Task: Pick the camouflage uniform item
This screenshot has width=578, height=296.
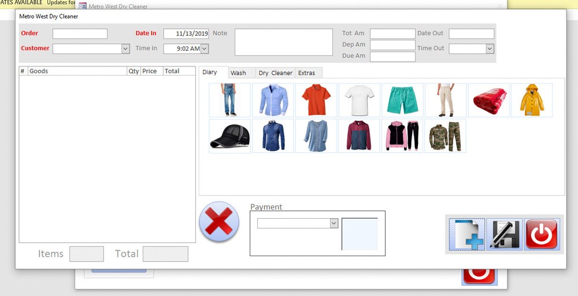Action: pyautogui.click(x=445, y=136)
